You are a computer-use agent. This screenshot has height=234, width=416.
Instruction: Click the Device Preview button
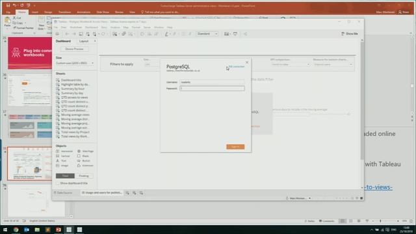coord(74,49)
